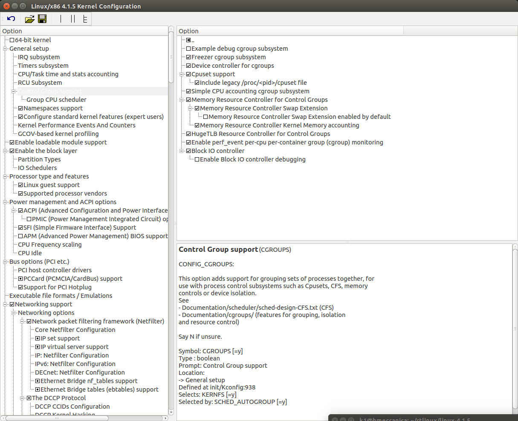
Task: Select CPU Idle entry
Action: click(x=30, y=253)
